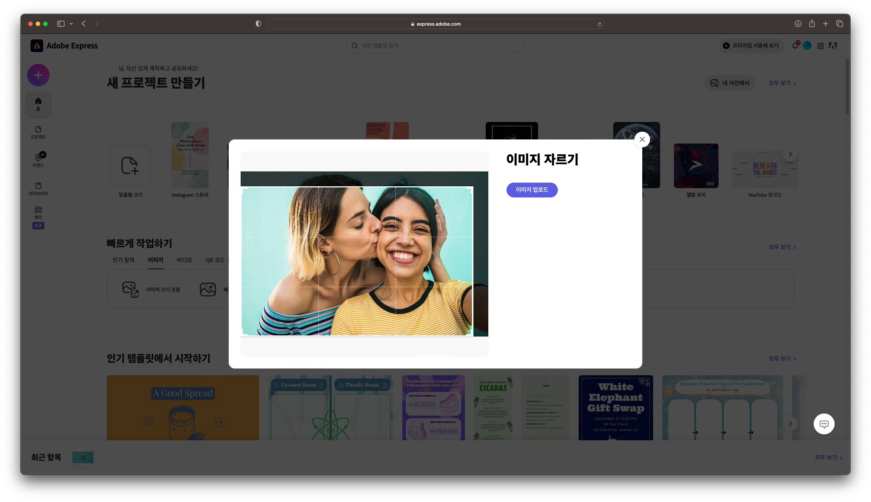Toggle Safari sidebar button
The width and height of the screenshot is (871, 502).
pos(61,24)
